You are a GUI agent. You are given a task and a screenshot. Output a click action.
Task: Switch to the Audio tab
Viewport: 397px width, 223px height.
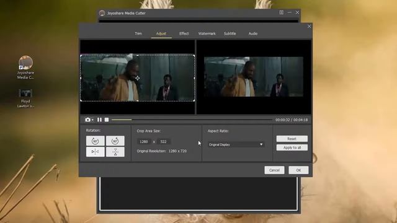pos(252,33)
